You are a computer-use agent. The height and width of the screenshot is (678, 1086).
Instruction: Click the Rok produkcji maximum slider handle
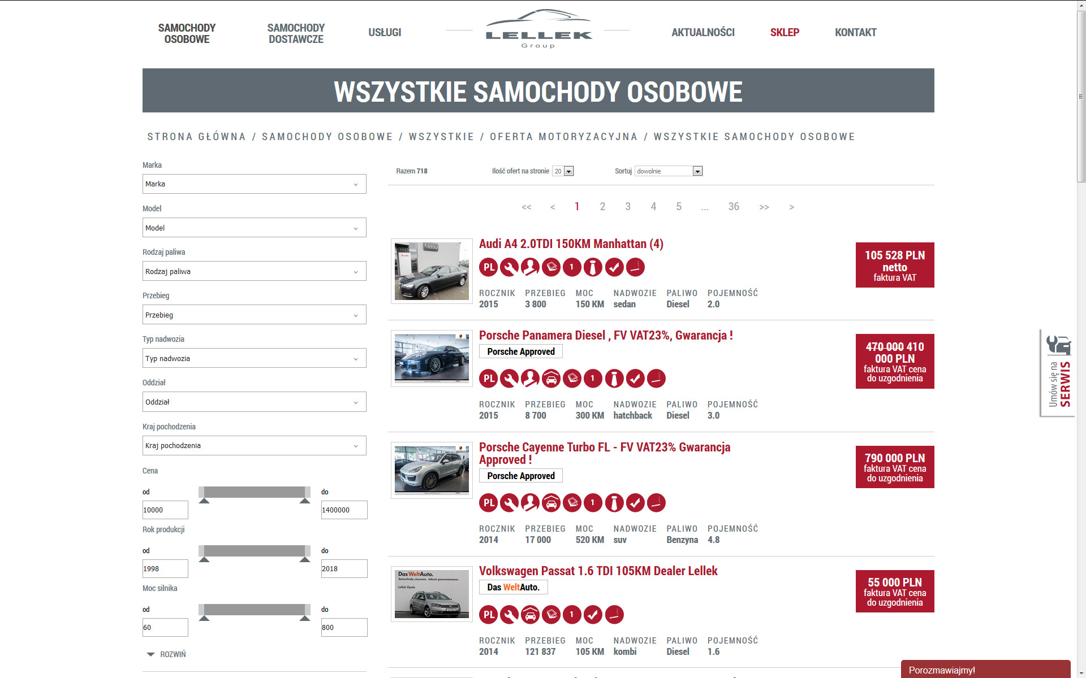[x=305, y=559]
